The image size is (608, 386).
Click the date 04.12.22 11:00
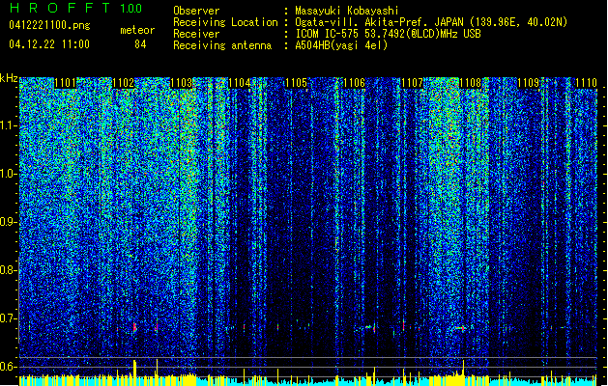coord(49,44)
